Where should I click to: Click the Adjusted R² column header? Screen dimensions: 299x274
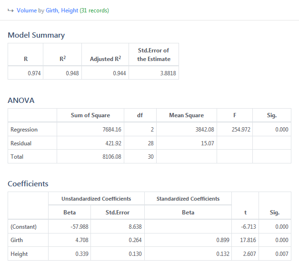[105, 59]
